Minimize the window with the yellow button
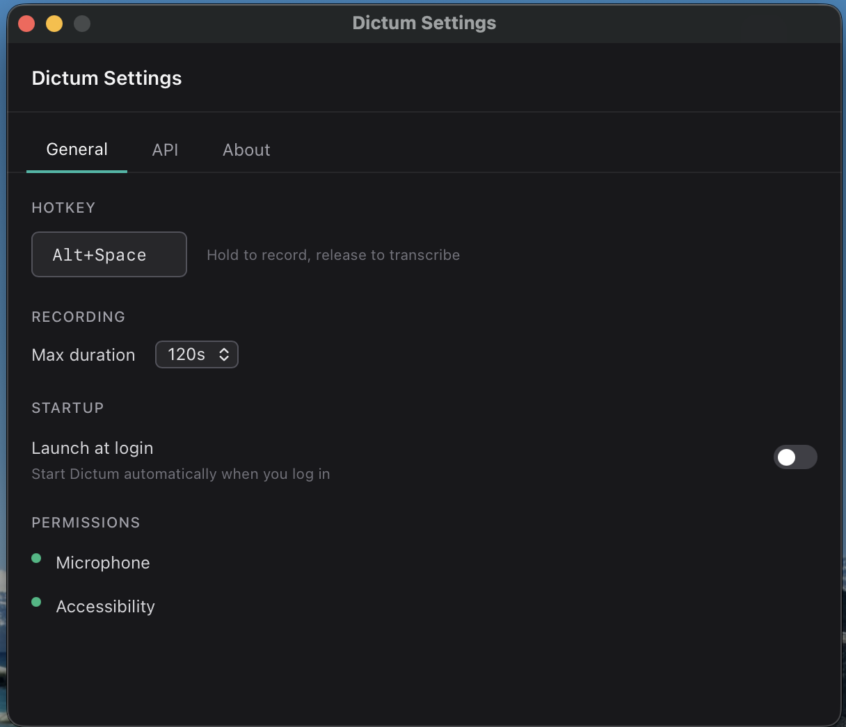 54,24
